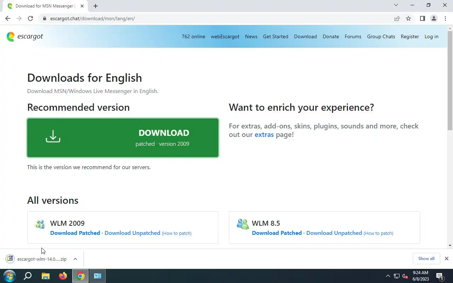Viewport: 453px width, 283px height.
Task: Click the network status tray icon
Action: click(x=397, y=276)
